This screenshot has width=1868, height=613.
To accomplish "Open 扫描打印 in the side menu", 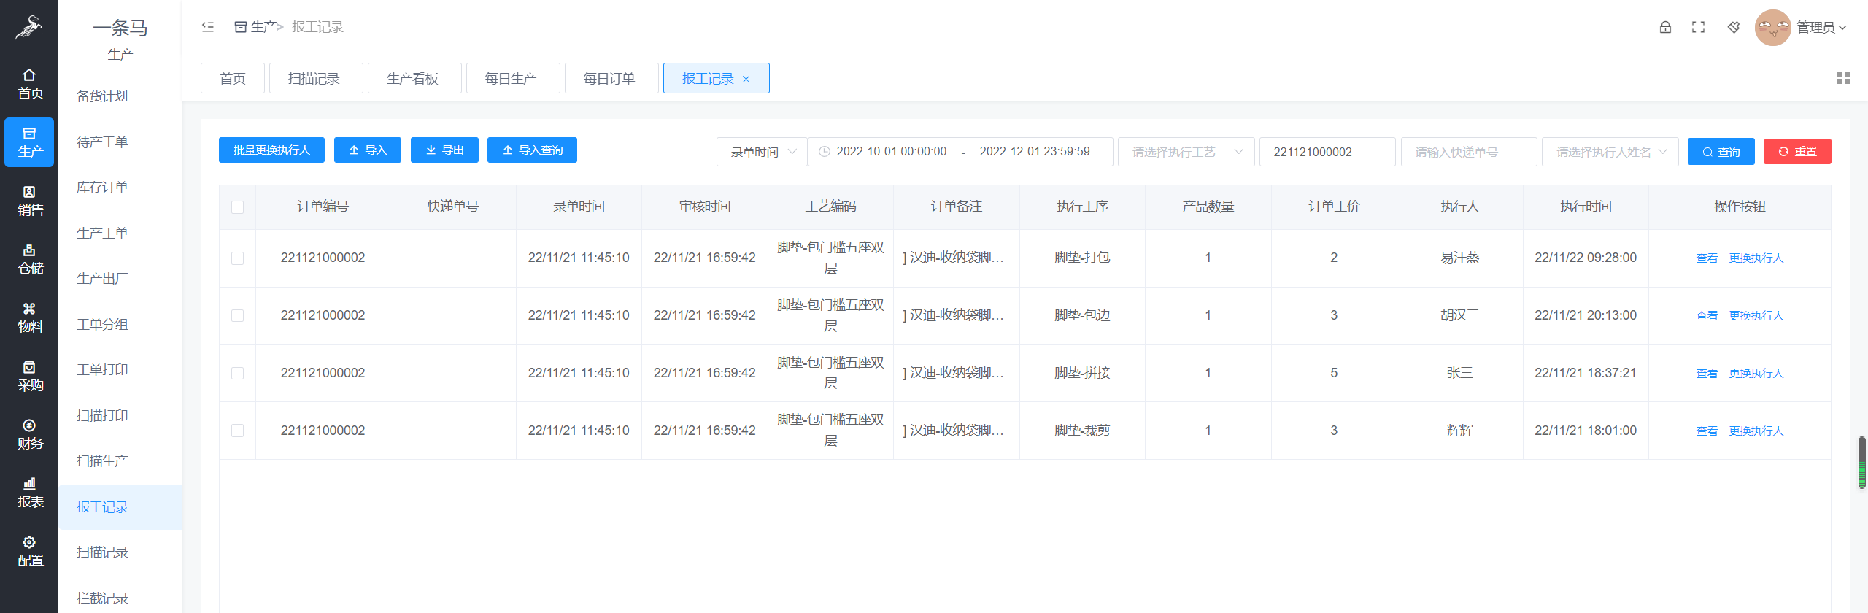I will tap(102, 416).
